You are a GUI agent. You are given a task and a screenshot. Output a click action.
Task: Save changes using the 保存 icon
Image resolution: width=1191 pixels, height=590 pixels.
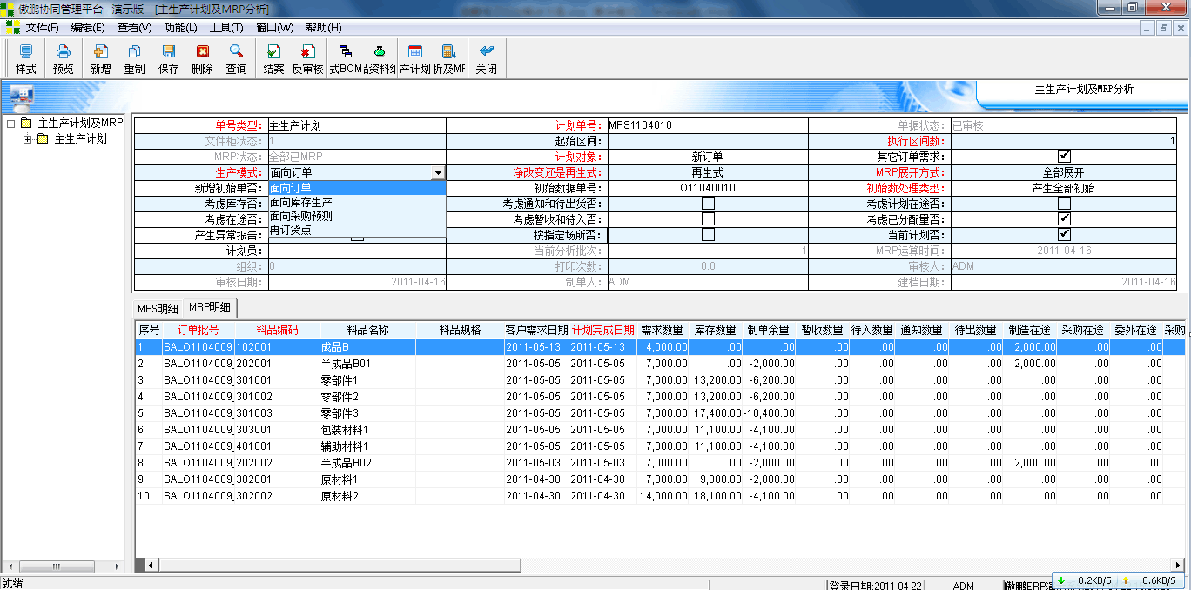click(168, 58)
